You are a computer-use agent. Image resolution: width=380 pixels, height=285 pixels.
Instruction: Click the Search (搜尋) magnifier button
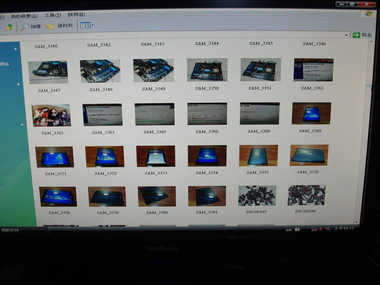[30, 27]
